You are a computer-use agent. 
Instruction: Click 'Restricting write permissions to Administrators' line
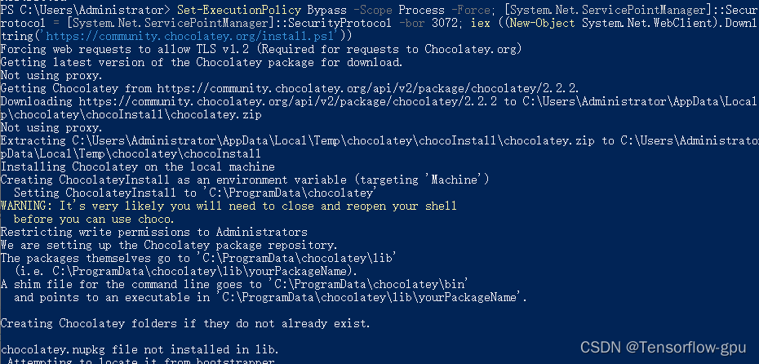pos(153,233)
